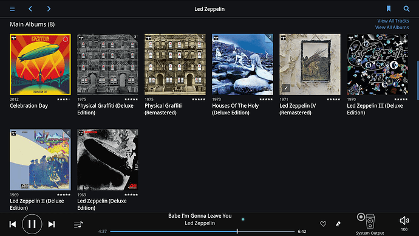Favorite the current track with heart icon
Screen dimensions: 419x236
323,224
